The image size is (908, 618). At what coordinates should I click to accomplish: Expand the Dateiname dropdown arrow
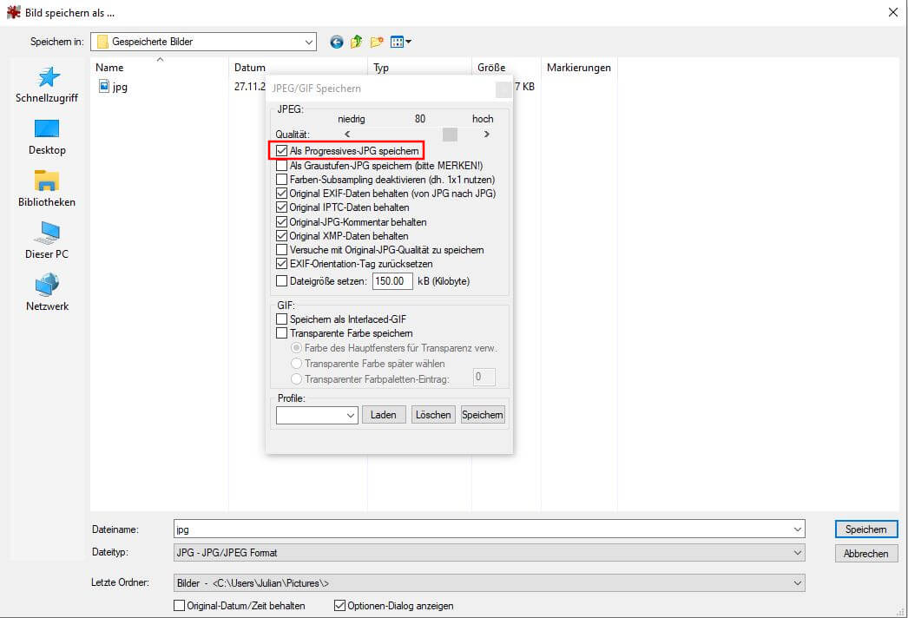(x=797, y=529)
